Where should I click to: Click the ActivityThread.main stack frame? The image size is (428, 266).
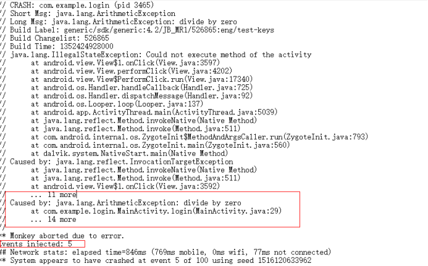pyautogui.click(x=154, y=112)
